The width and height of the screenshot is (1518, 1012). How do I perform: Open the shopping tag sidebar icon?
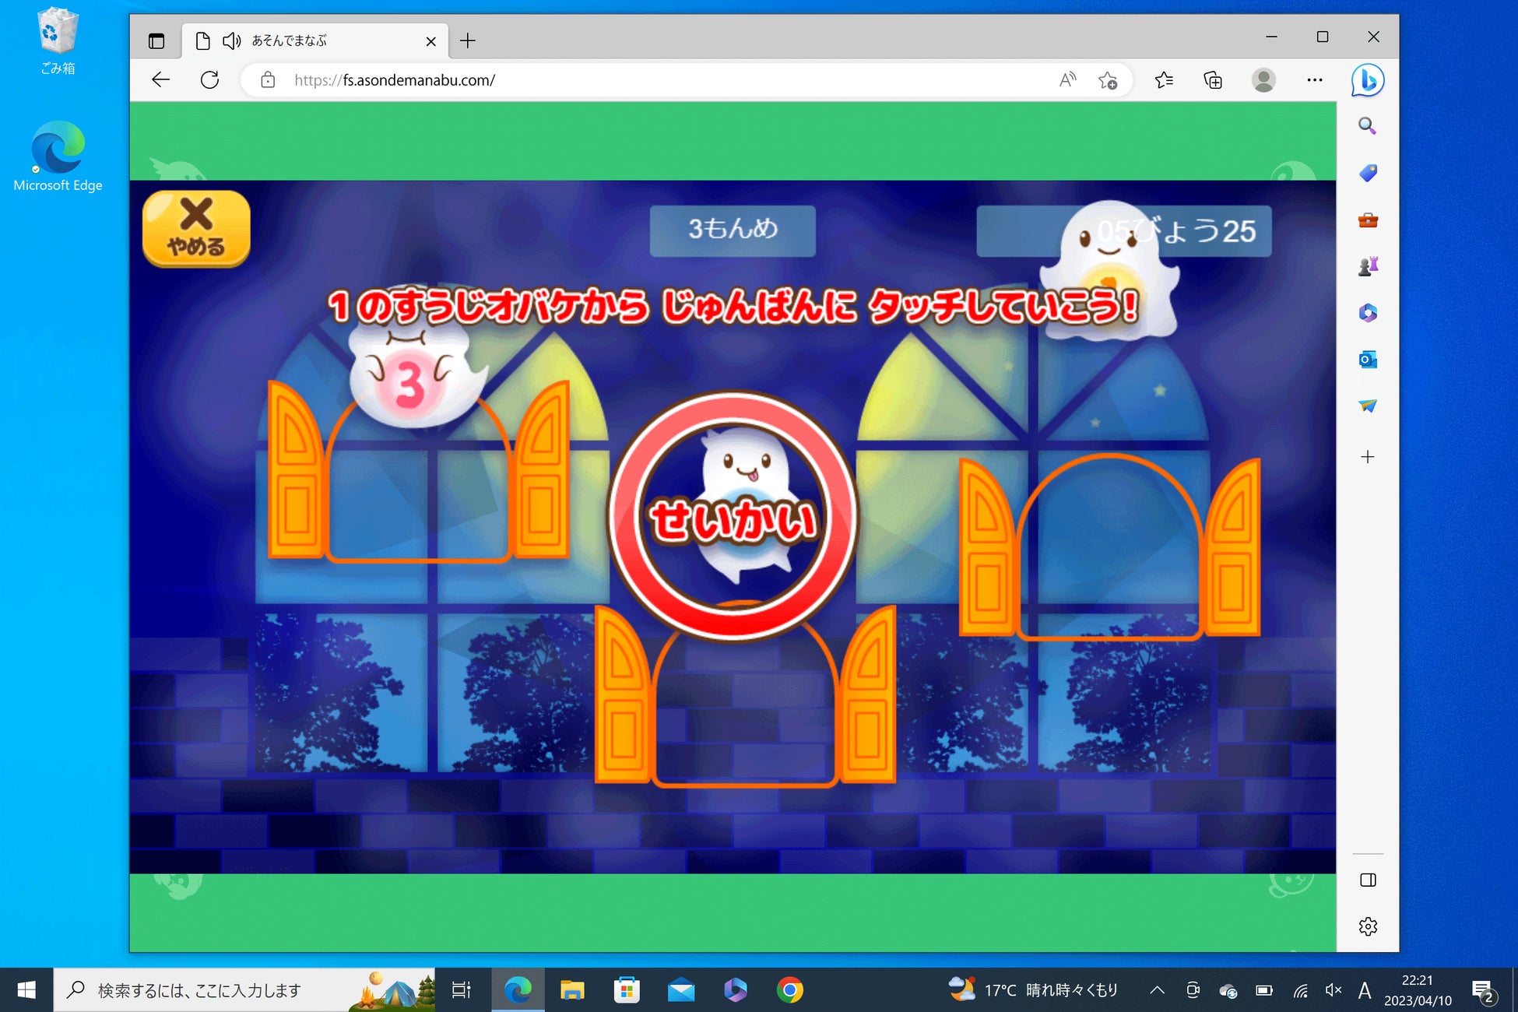coord(1368,173)
